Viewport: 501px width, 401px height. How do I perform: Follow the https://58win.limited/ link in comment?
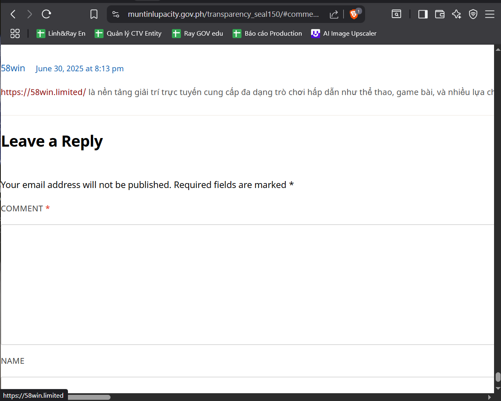(x=43, y=92)
